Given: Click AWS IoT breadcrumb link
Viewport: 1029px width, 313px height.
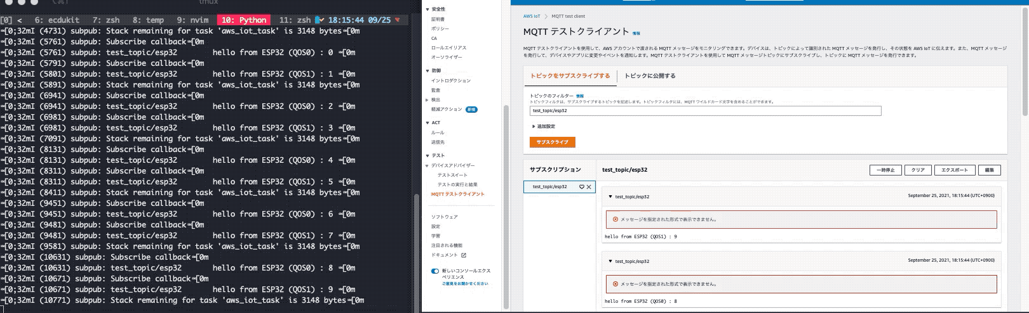Looking at the screenshot, I should [x=532, y=16].
